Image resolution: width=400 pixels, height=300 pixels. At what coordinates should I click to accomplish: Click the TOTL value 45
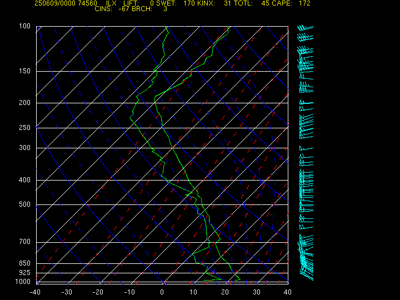[x=266, y=3]
